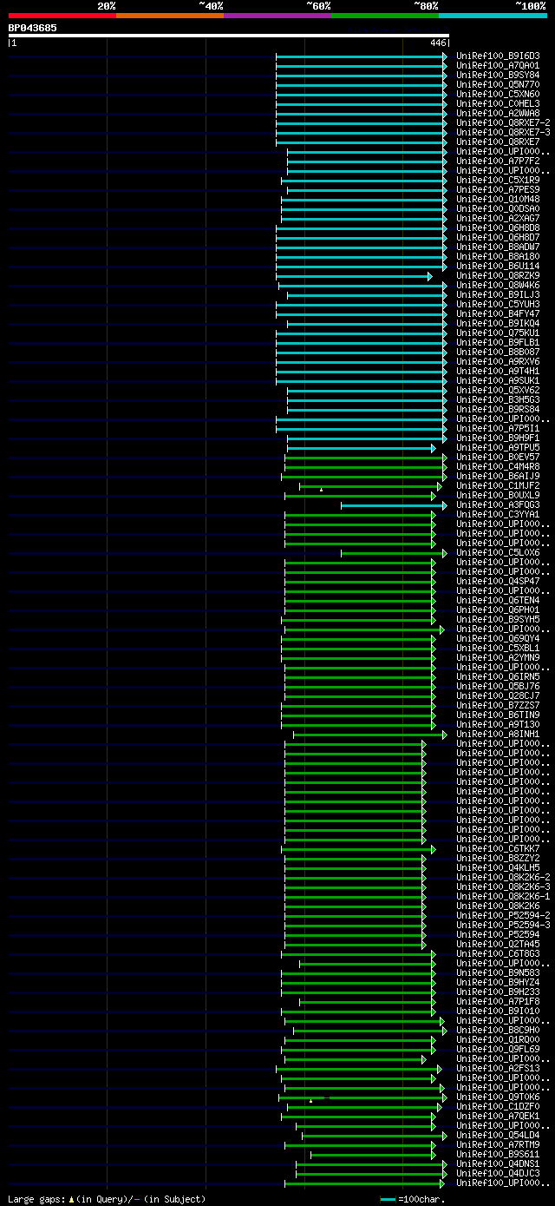Select the UniRef100_Q6H8D7 label
Screen dimensions: 555x1206
pyautogui.click(x=498, y=238)
